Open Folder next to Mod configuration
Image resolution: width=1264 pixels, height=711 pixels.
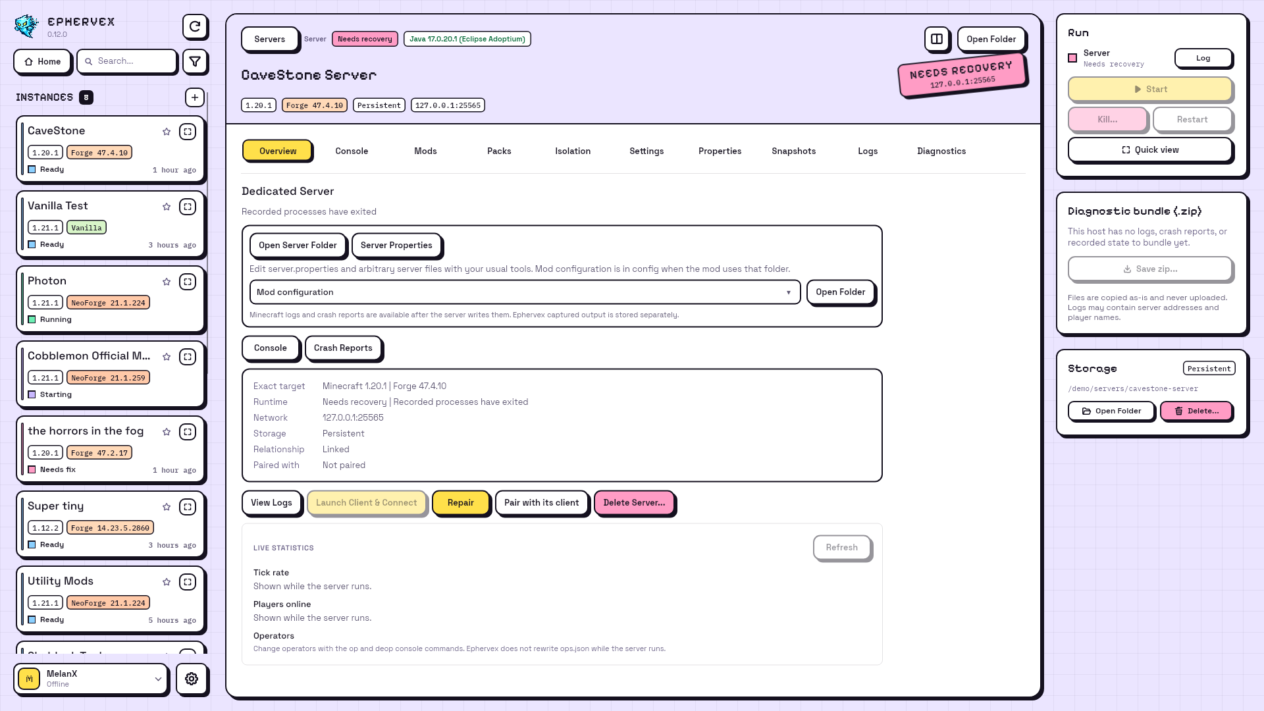pos(841,292)
